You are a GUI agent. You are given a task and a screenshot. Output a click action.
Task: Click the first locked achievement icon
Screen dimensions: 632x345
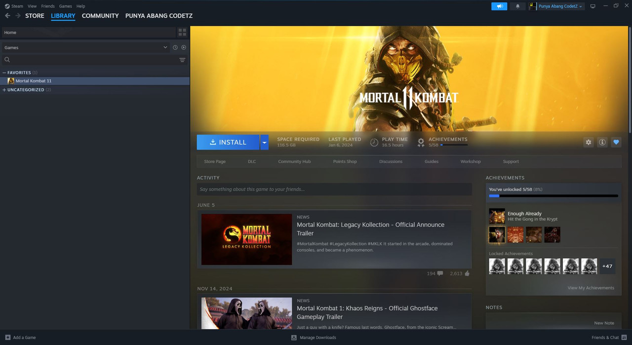click(x=497, y=266)
